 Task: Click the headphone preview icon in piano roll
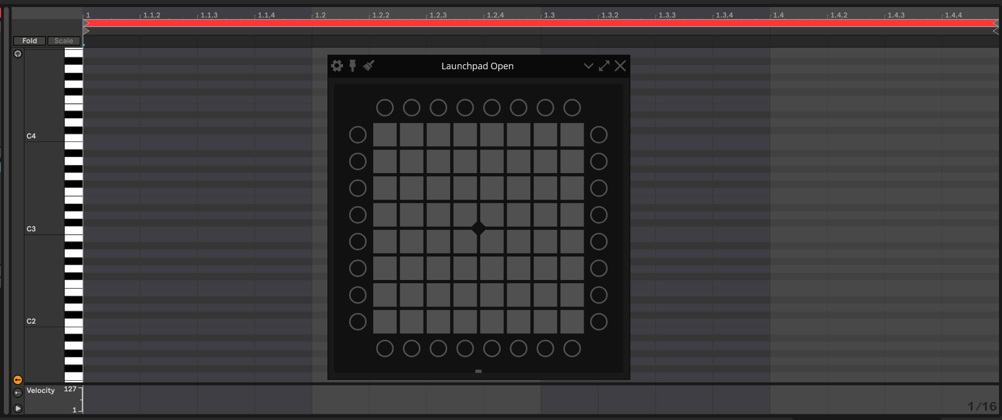coord(18,54)
